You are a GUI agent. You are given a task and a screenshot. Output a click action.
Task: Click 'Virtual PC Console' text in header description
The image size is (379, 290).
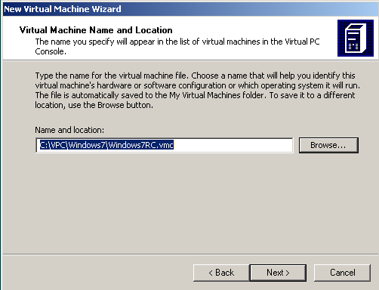pyautogui.click(x=302, y=42)
